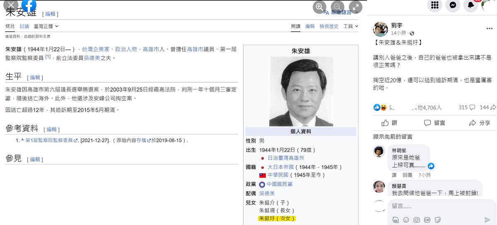Open the account profile picture in the top bar
Screen dimensions: 497x225
click(x=489, y=5)
